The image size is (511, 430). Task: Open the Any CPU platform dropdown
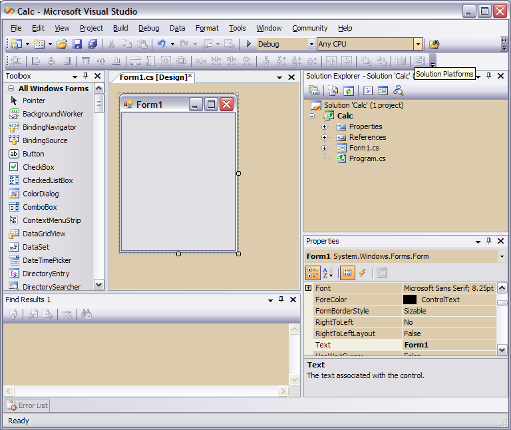click(x=418, y=44)
